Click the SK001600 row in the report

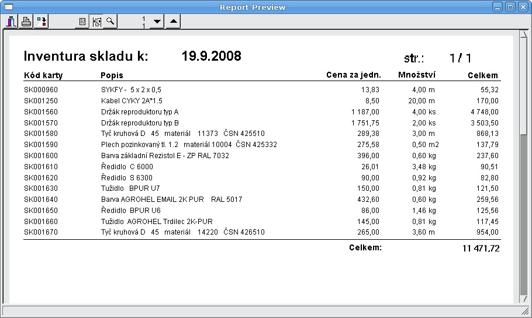pyautogui.click(x=41, y=156)
